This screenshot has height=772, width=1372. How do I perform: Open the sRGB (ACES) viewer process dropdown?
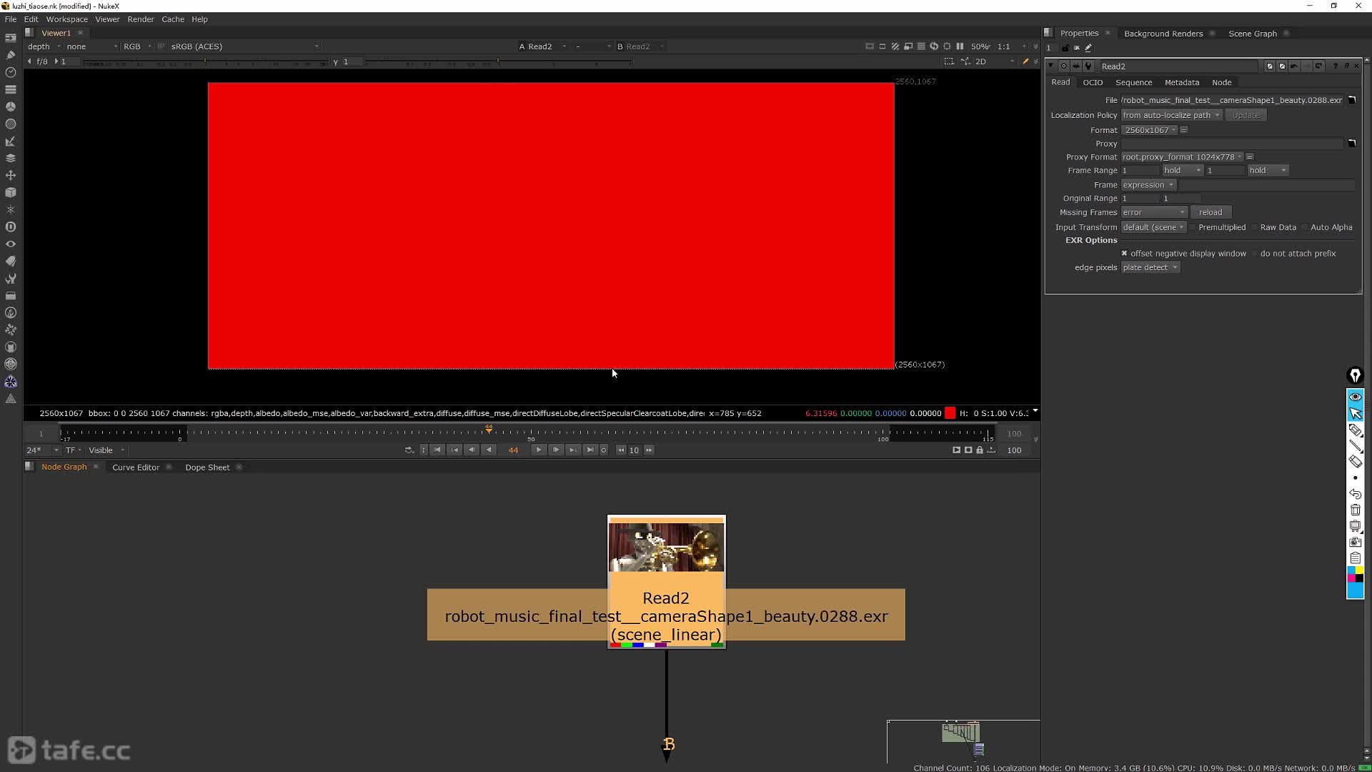(x=244, y=46)
